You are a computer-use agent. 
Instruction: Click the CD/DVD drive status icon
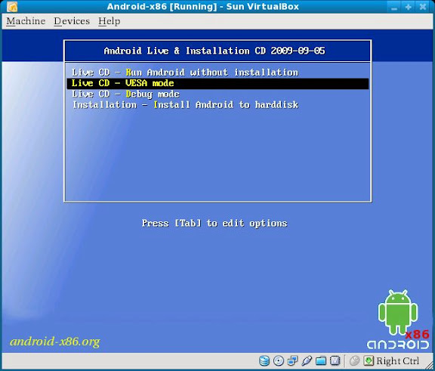tap(278, 360)
